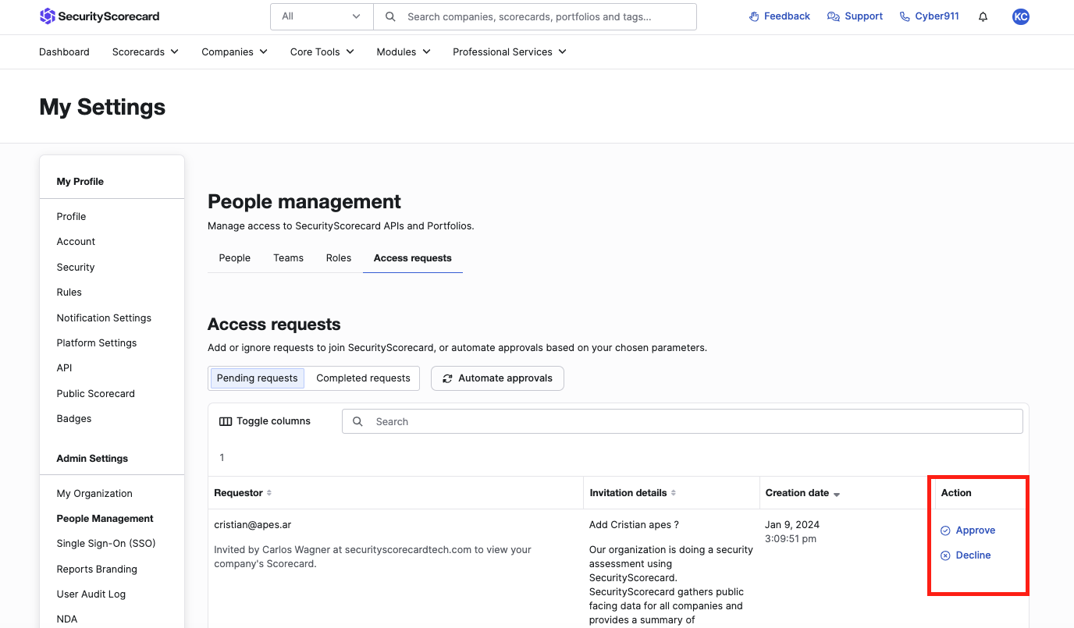Show Completed requests

coord(363,378)
